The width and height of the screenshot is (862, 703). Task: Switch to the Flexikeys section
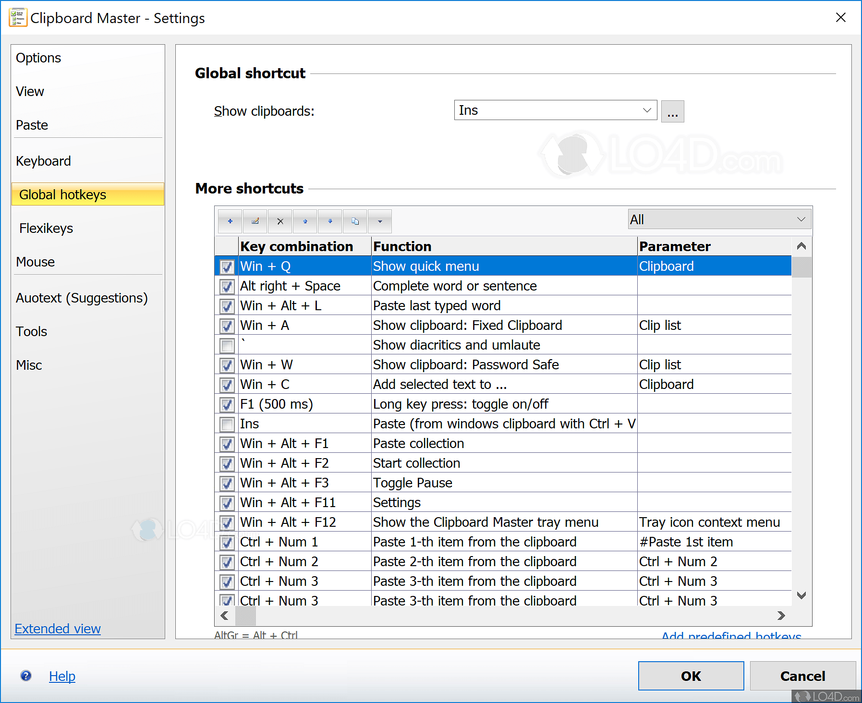46,228
